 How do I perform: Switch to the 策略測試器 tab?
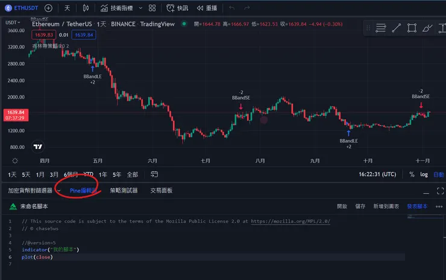(124, 191)
